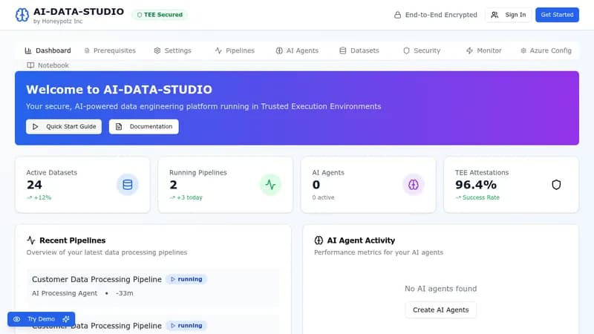Screen dimensions: 594x334
Task: Click the Notebook book icon
Action: tap(30, 65)
